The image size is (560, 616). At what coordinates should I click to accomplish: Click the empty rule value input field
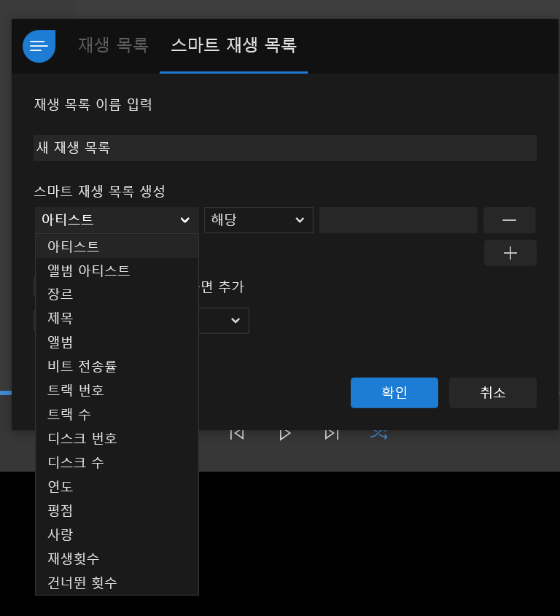tap(398, 220)
